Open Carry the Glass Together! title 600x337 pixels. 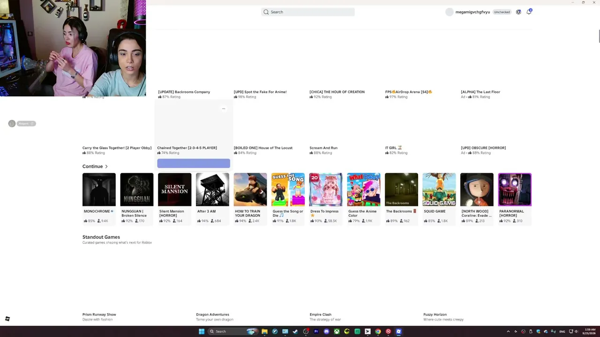(x=117, y=148)
